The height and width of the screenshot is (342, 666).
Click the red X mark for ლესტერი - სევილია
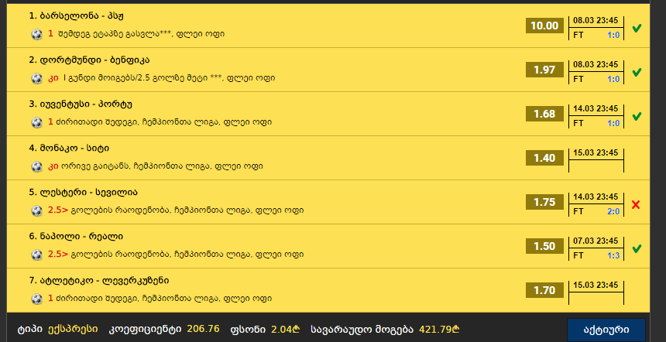click(636, 205)
